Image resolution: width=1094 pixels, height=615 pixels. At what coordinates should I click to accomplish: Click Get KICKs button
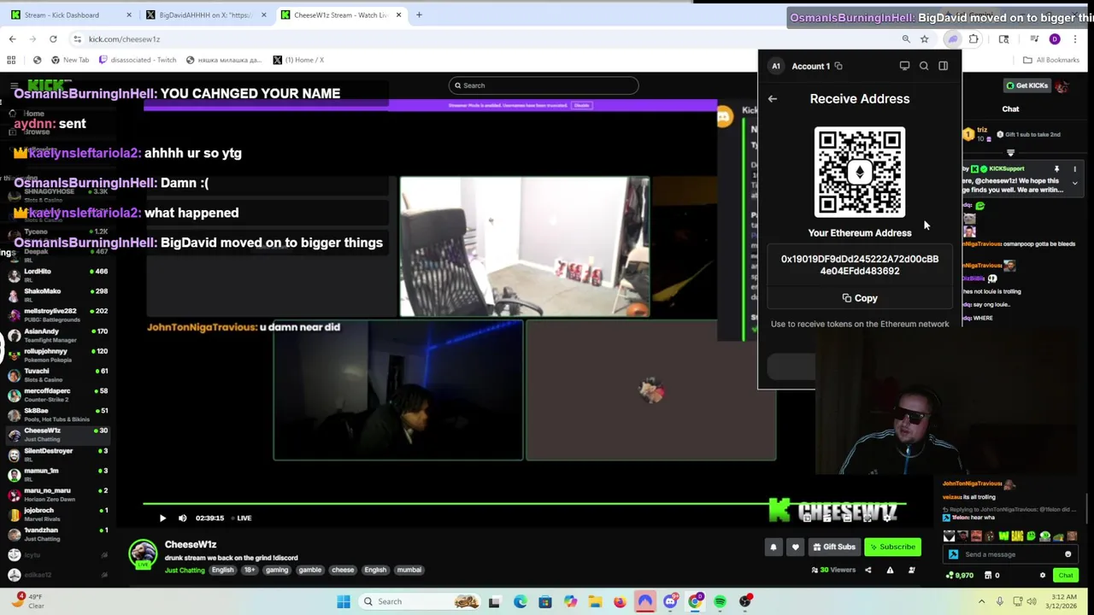[1026, 85]
